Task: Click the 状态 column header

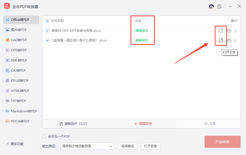Action: (x=138, y=21)
